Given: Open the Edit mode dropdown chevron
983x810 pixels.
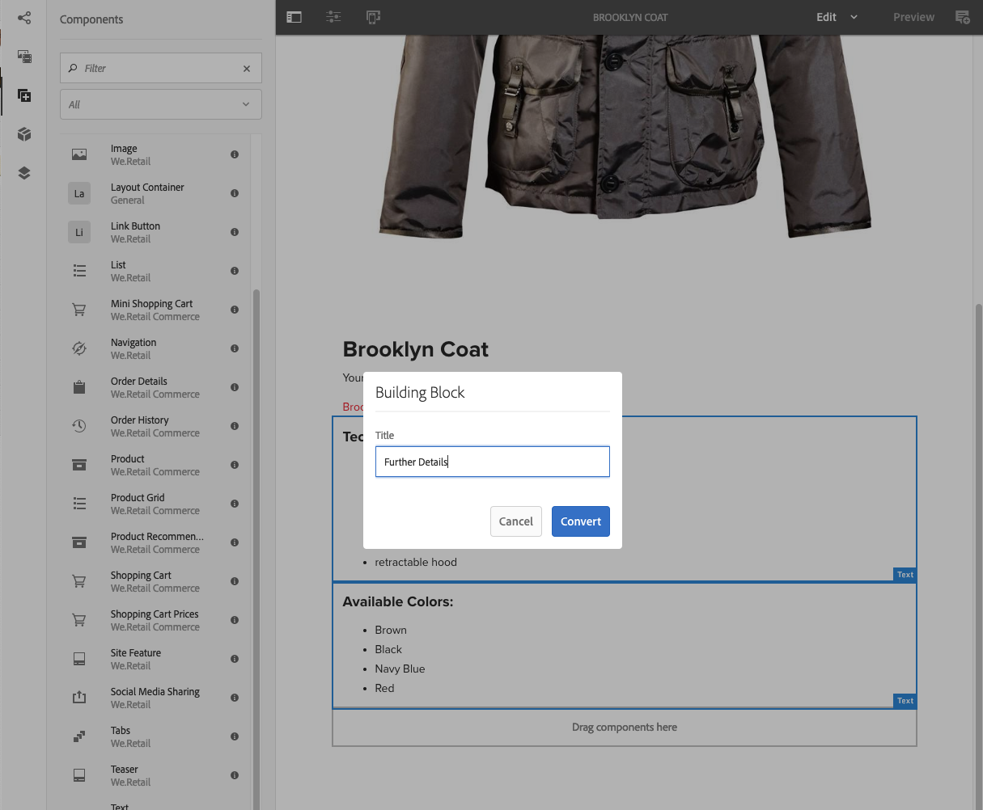Looking at the screenshot, I should (854, 17).
